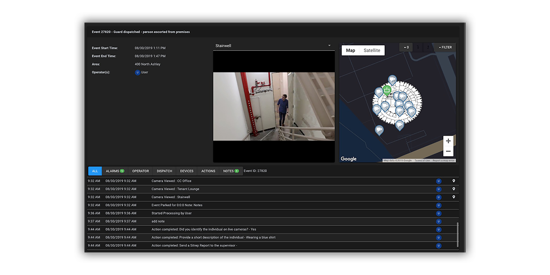Click the Event End Time value 1:47 PM
Image resolution: width=550 pixels, height=275 pixels.
point(150,56)
